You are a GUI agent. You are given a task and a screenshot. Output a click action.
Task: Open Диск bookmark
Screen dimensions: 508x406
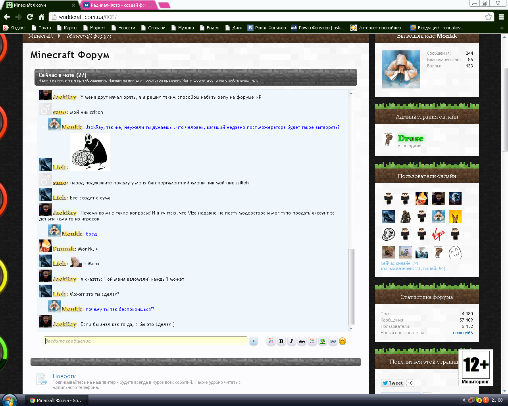coord(234,28)
